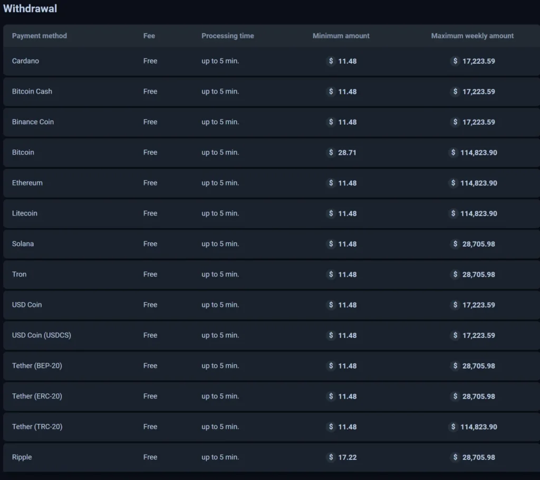Viewport: 540px width, 480px height.
Task: Click the dollar icon in Solana's minimum amount
Action: click(x=331, y=244)
